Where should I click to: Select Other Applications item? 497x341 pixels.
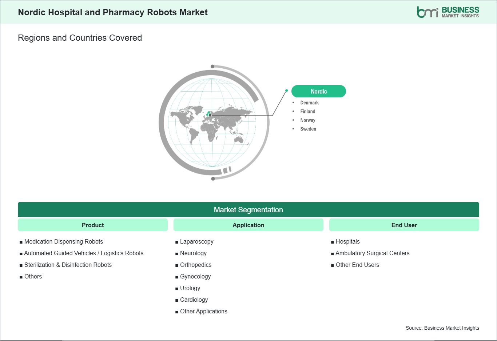pos(204,312)
